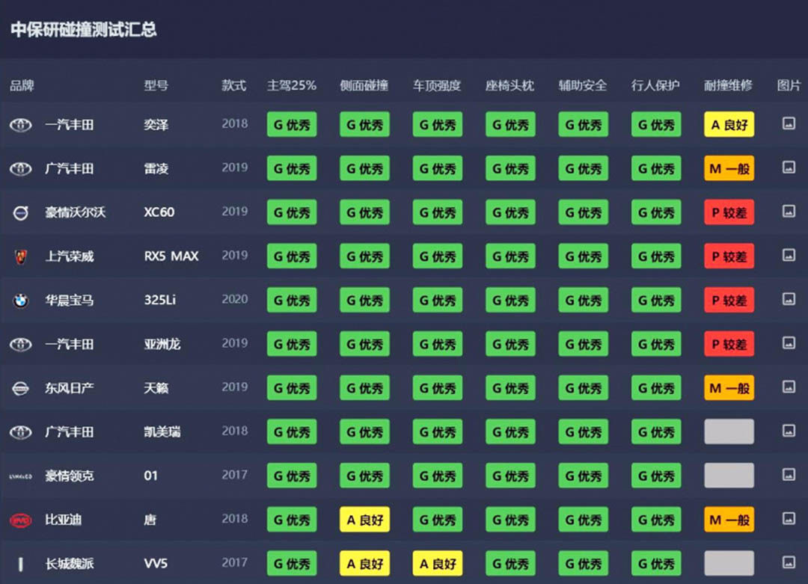
Task: Click the Nissan logo beside 东风日产
Action: pos(20,388)
